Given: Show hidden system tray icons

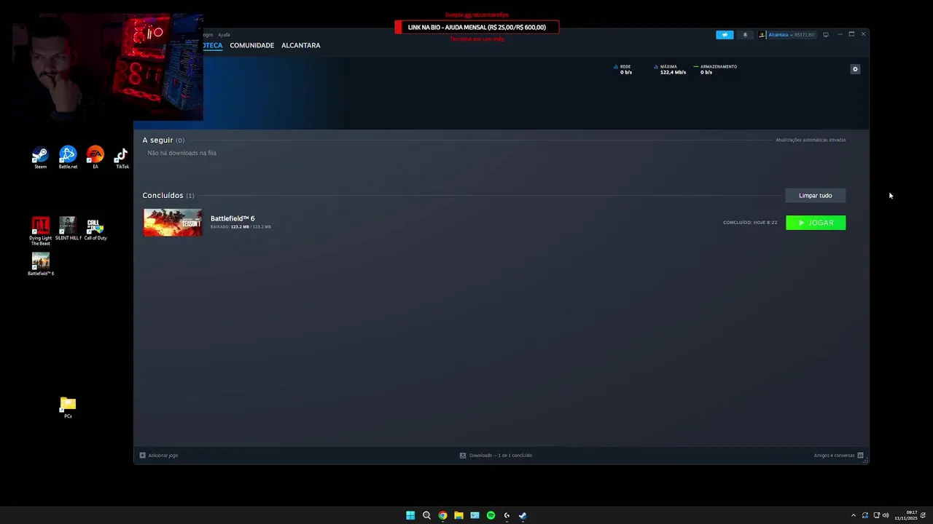Looking at the screenshot, I should (x=854, y=515).
